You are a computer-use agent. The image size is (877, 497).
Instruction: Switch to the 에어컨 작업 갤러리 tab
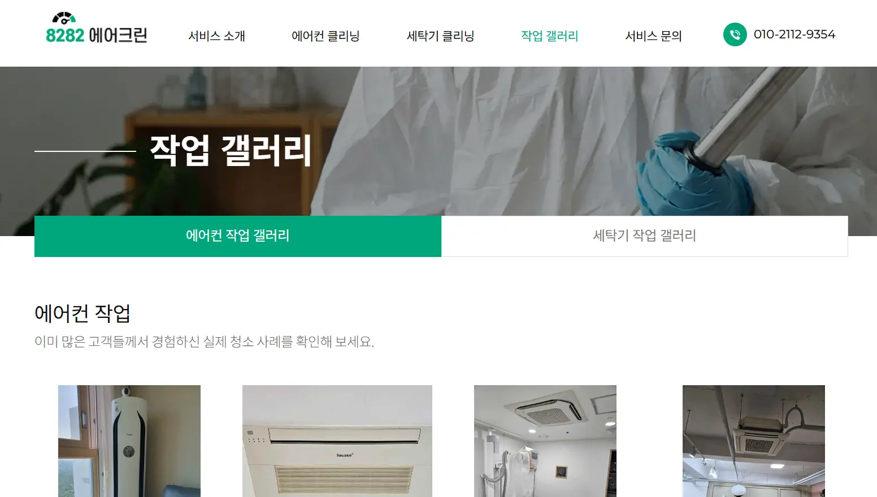click(238, 236)
